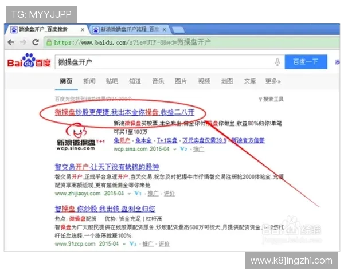Screen dimensions: 344x275
Task: Switch to the 音乐 category tab
Action: click(158, 81)
